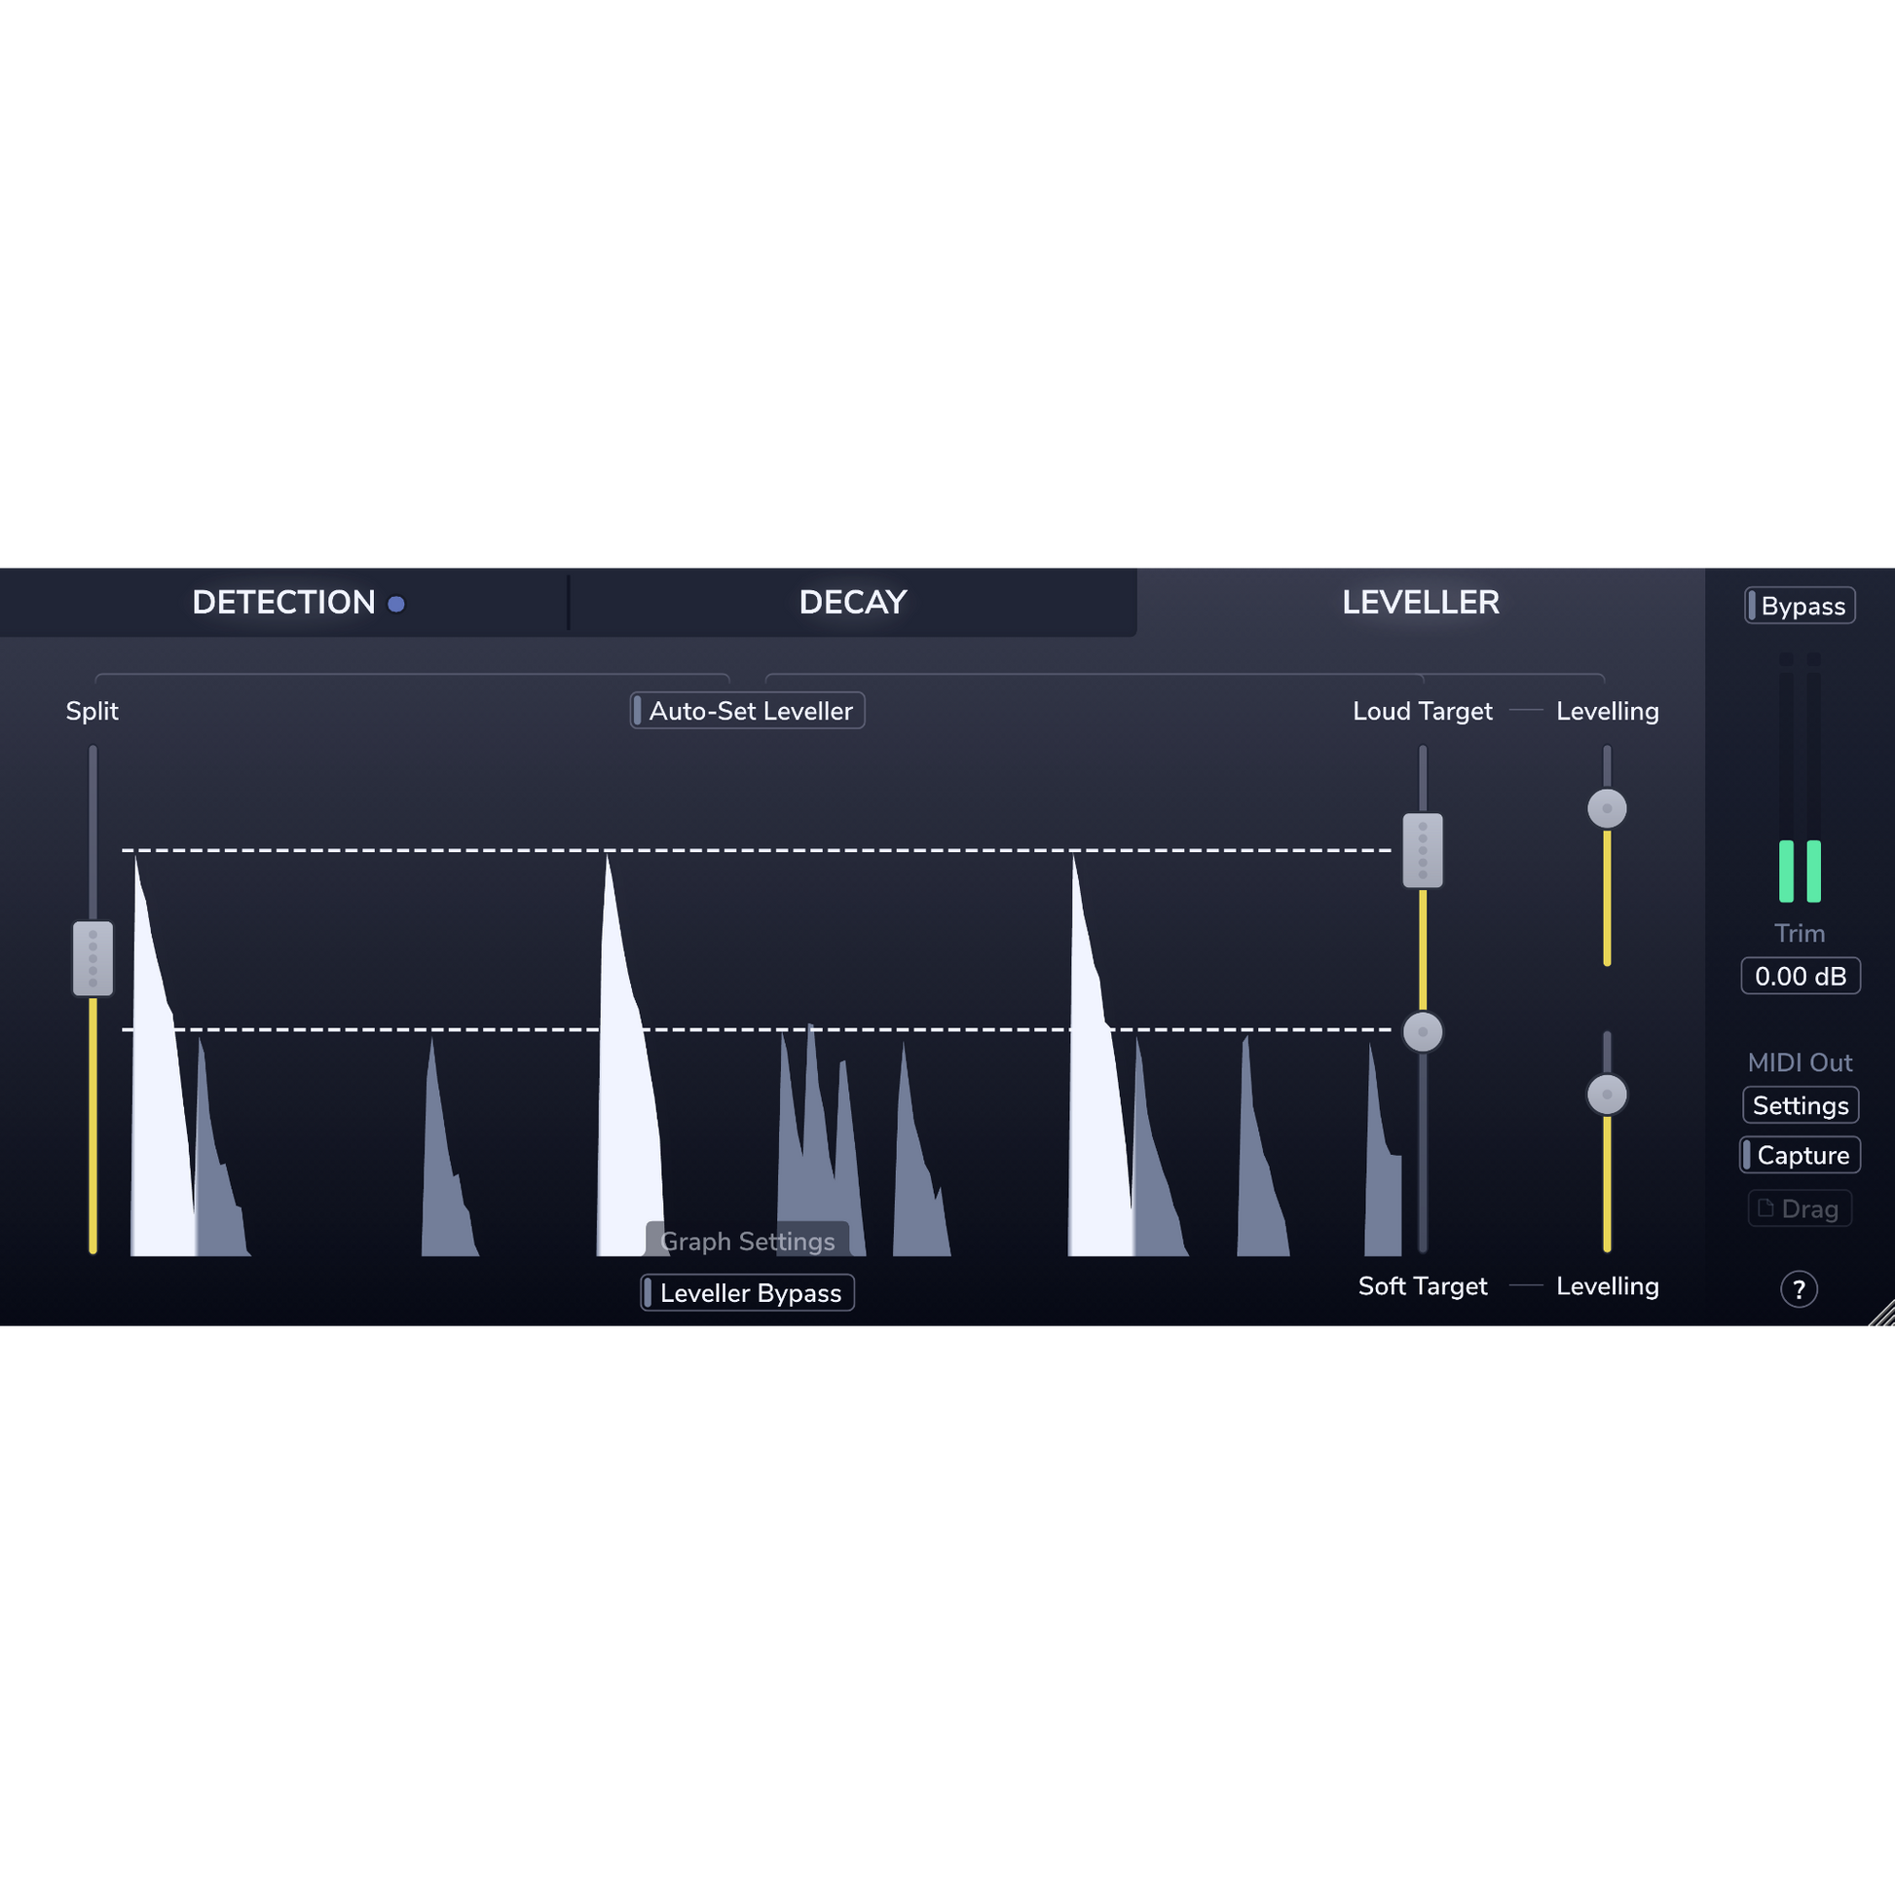Click the blue dot indicator beside DETECTION
Screen dimensions: 1895x1895
coord(396,604)
